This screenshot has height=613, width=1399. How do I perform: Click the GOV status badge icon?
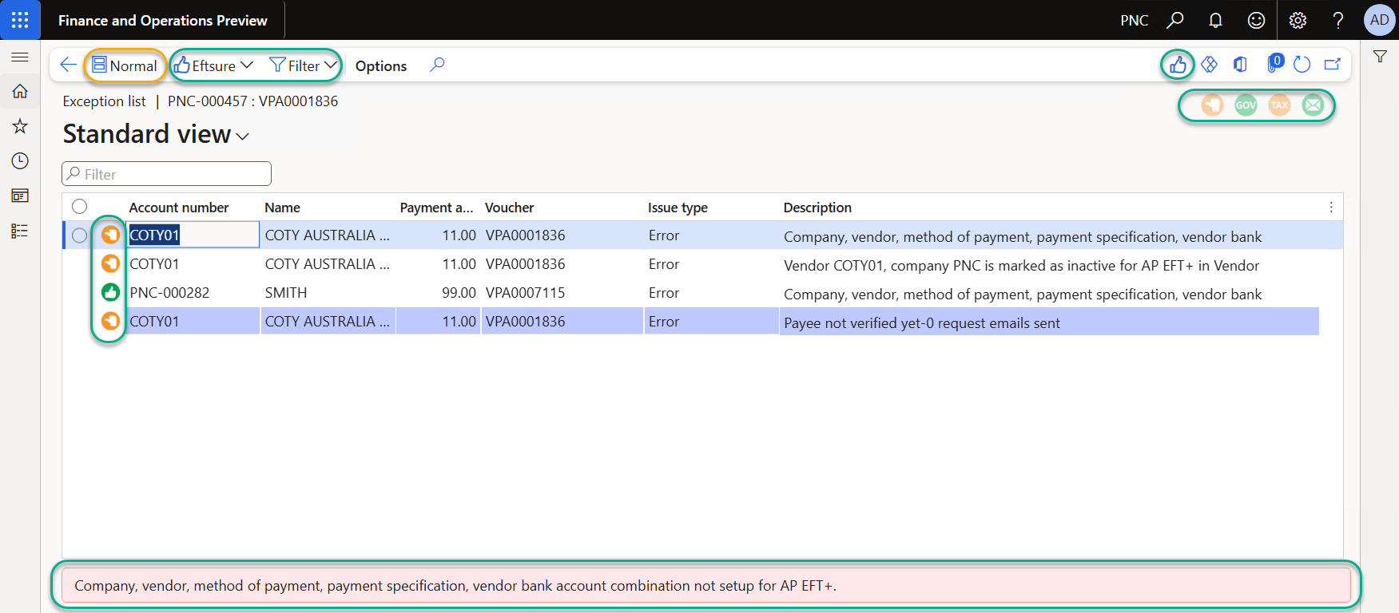pyautogui.click(x=1246, y=105)
